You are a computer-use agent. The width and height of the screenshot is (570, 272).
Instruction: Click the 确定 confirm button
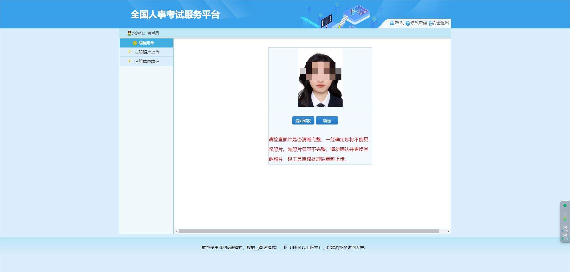pyautogui.click(x=327, y=120)
